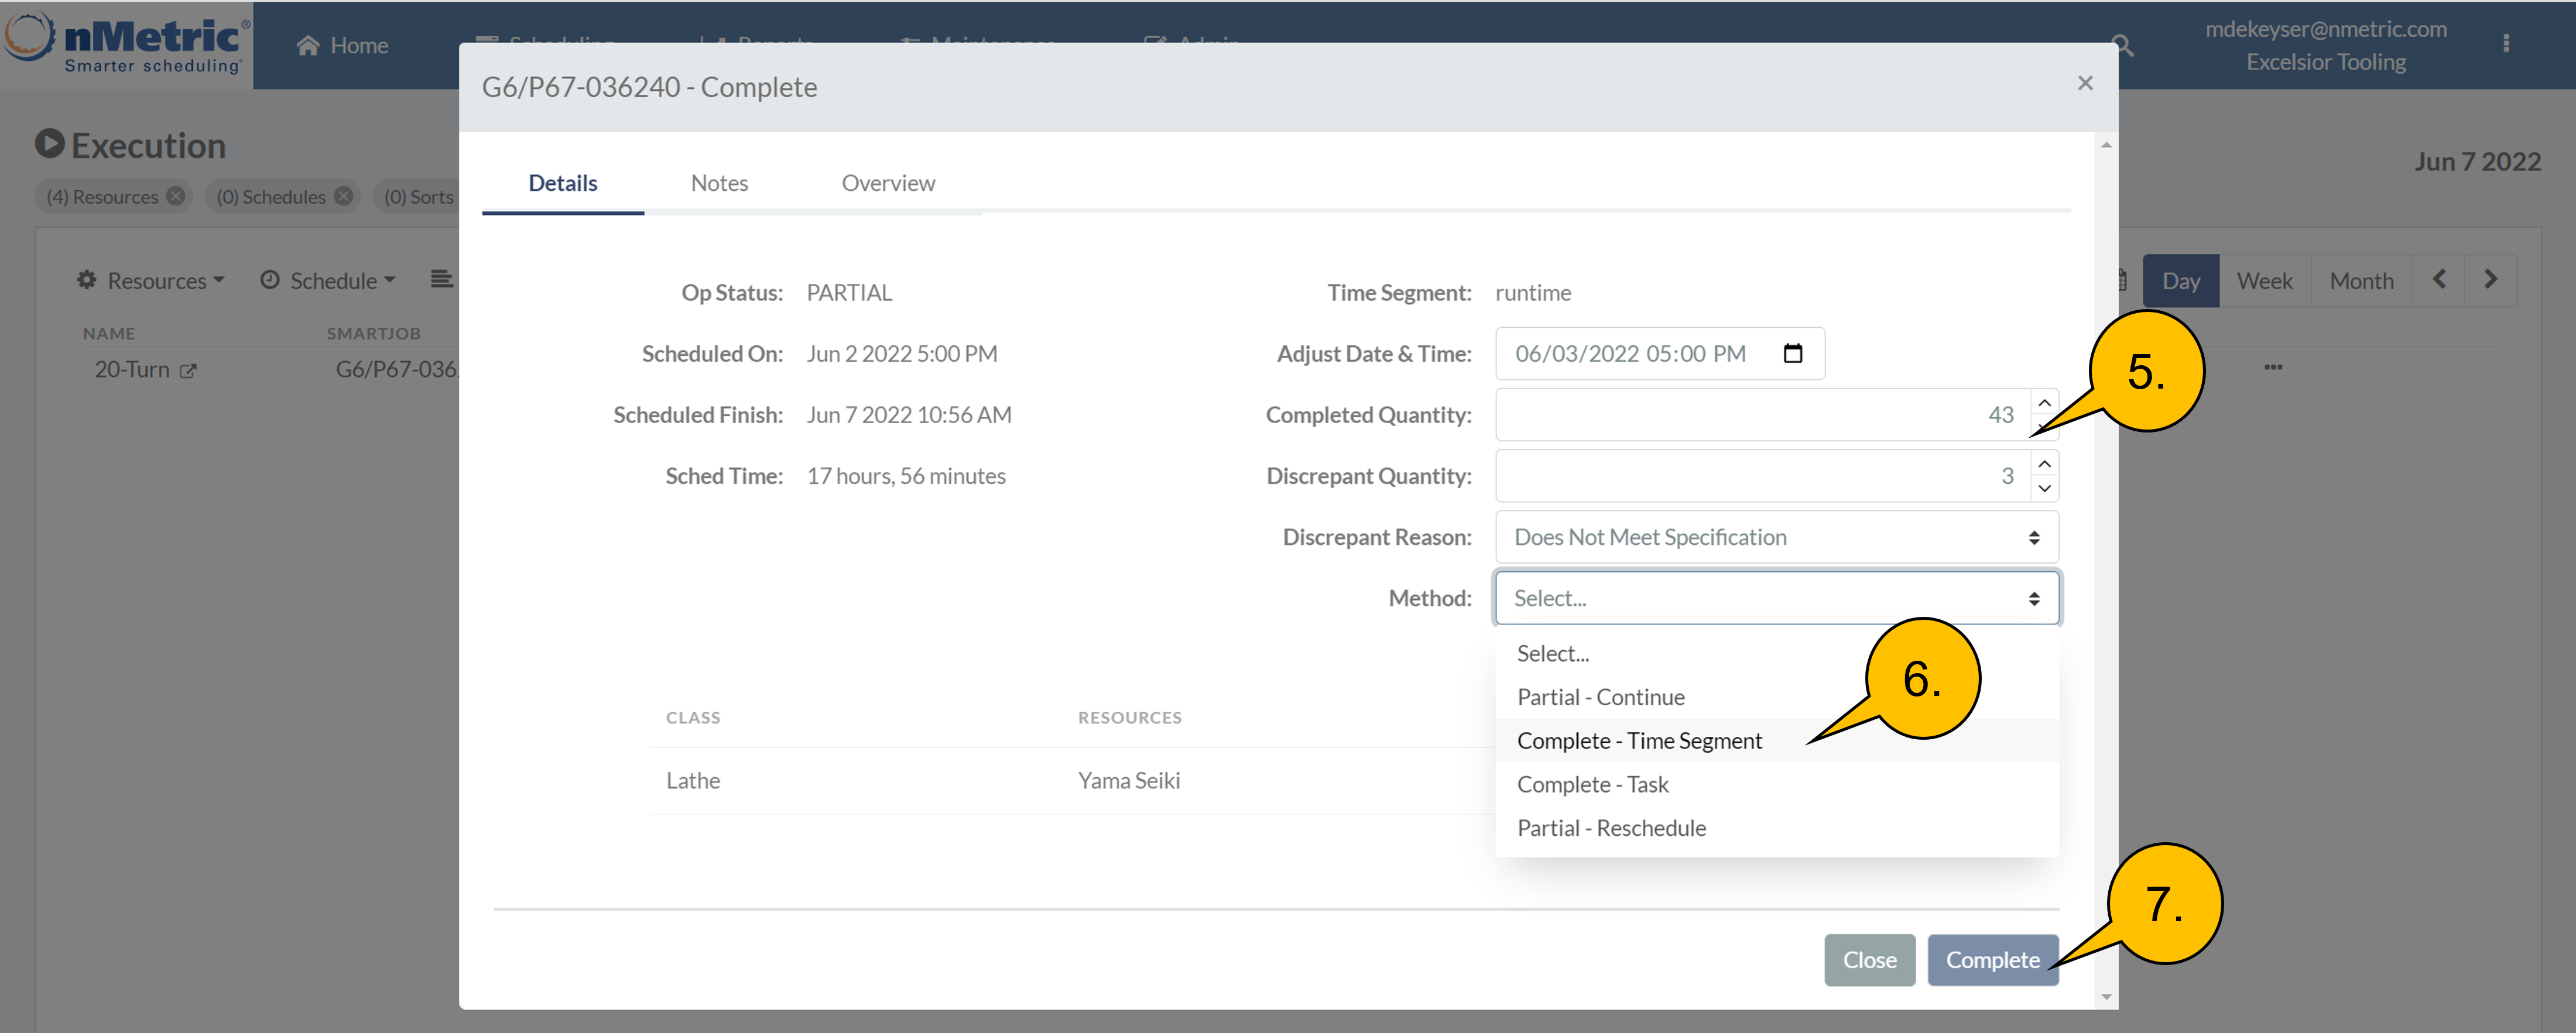Increase Discrepant Quantity with up arrow
The height and width of the screenshot is (1033, 2576).
(2044, 464)
